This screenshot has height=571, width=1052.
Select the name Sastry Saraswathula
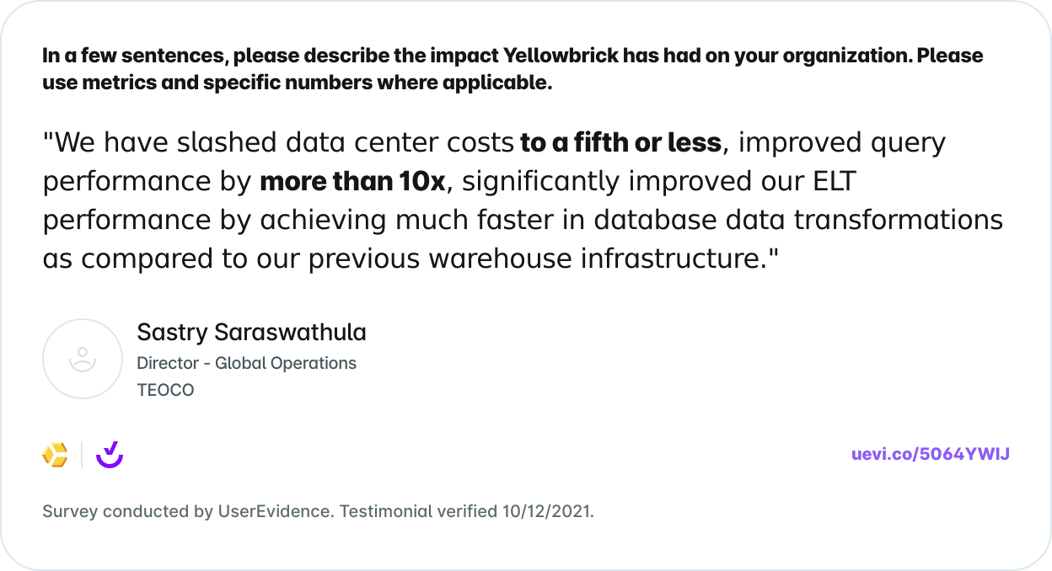click(251, 332)
